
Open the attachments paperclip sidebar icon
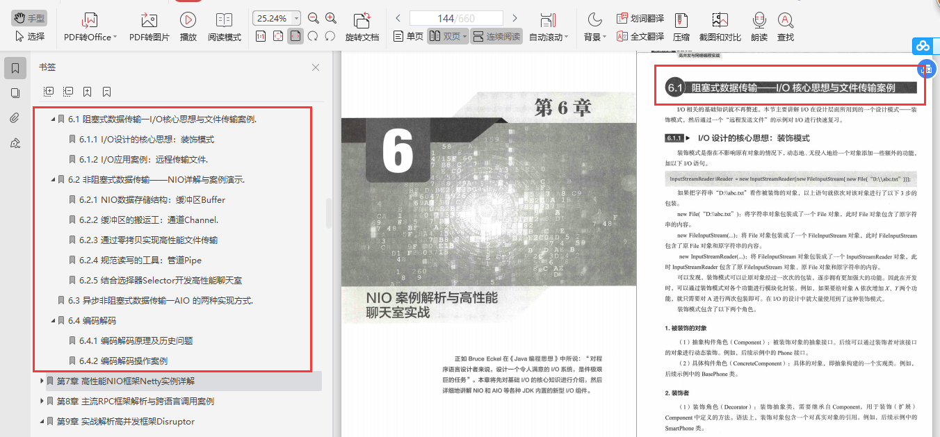pos(15,118)
